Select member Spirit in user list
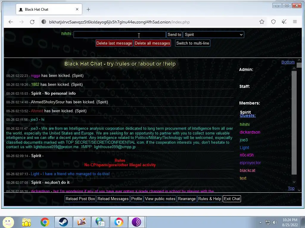 pyautogui.click(x=245, y=112)
